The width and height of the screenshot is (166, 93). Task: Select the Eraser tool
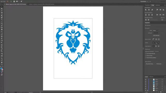[x=2, y=30]
